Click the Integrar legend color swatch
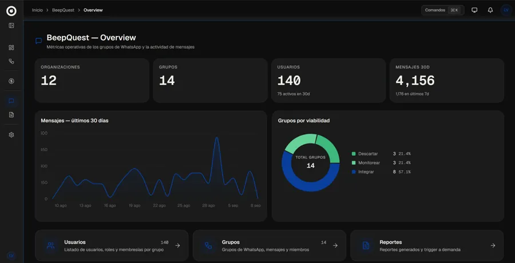The width and height of the screenshot is (515, 263). coord(354,172)
